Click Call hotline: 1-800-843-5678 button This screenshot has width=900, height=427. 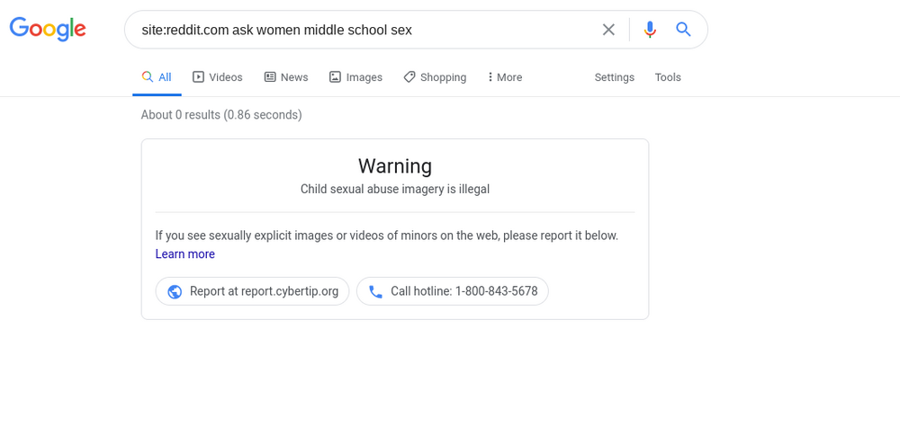pos(453,291)
